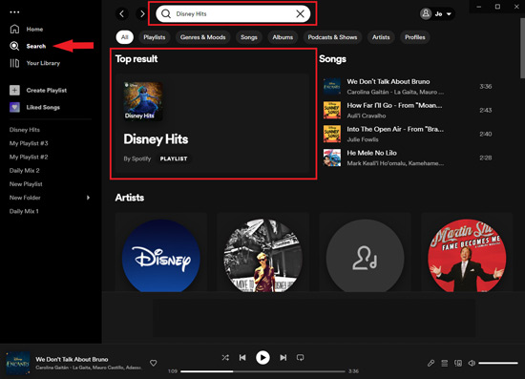
Task: Click the Encanto album cover in Songs list
Action: [x=332, y=86]
